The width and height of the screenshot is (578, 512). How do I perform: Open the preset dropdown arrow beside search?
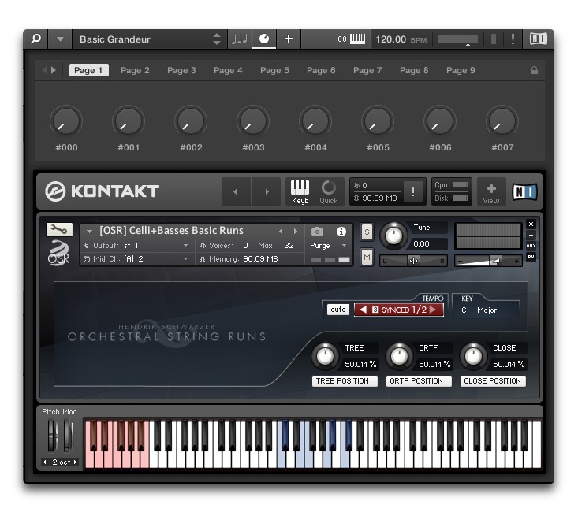[x=60, y=39]
